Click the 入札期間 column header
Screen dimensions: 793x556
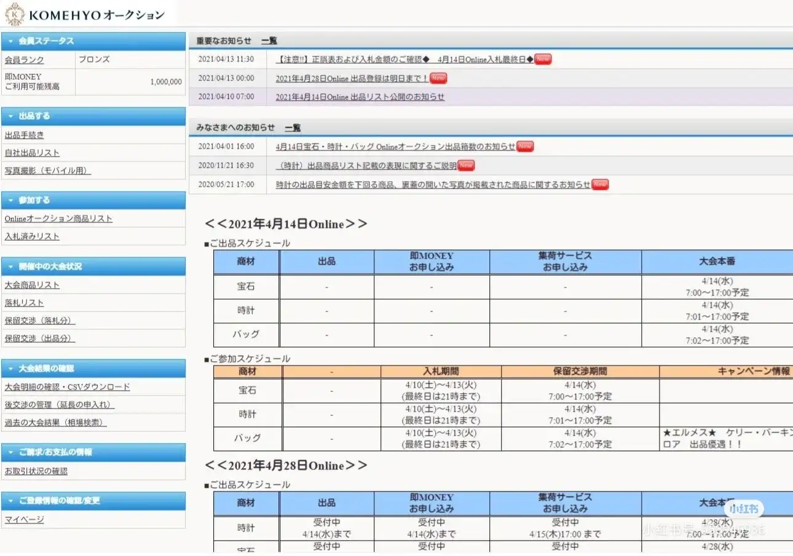click(x=441, y=372)
